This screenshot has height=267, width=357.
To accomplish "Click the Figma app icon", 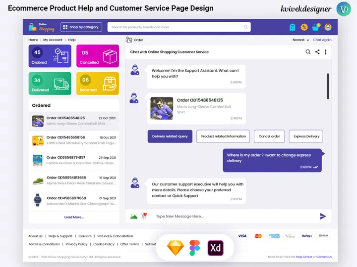I will 195,248.
